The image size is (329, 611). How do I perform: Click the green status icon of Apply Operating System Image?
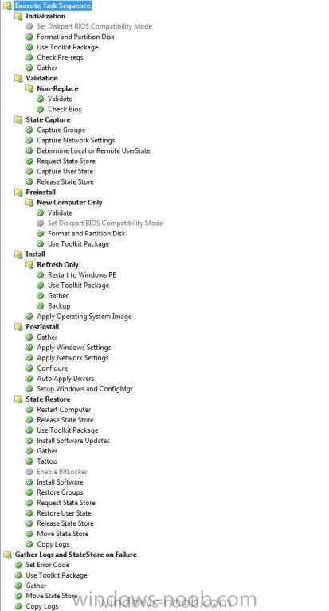point(29,317)
